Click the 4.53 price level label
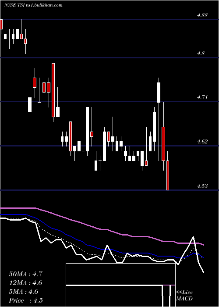The width and height of the screenshot is (219, 307). [x=202, y=186]
